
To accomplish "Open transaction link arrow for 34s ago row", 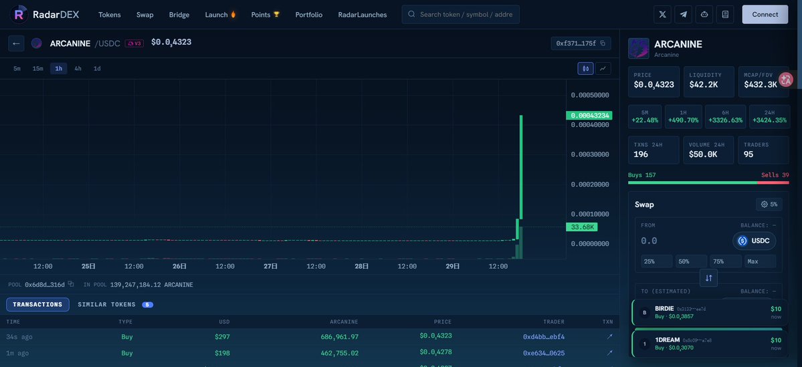I will pyautogui.click(x=609, y=337).
